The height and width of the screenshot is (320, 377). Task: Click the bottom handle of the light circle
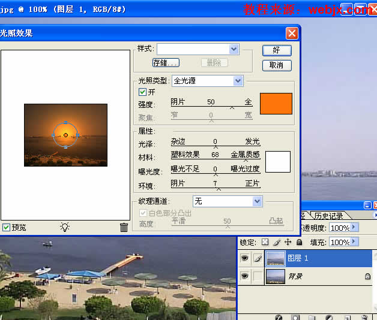click(65, 147)
